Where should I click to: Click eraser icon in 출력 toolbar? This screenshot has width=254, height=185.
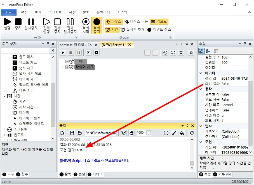[x=131, y=133]
